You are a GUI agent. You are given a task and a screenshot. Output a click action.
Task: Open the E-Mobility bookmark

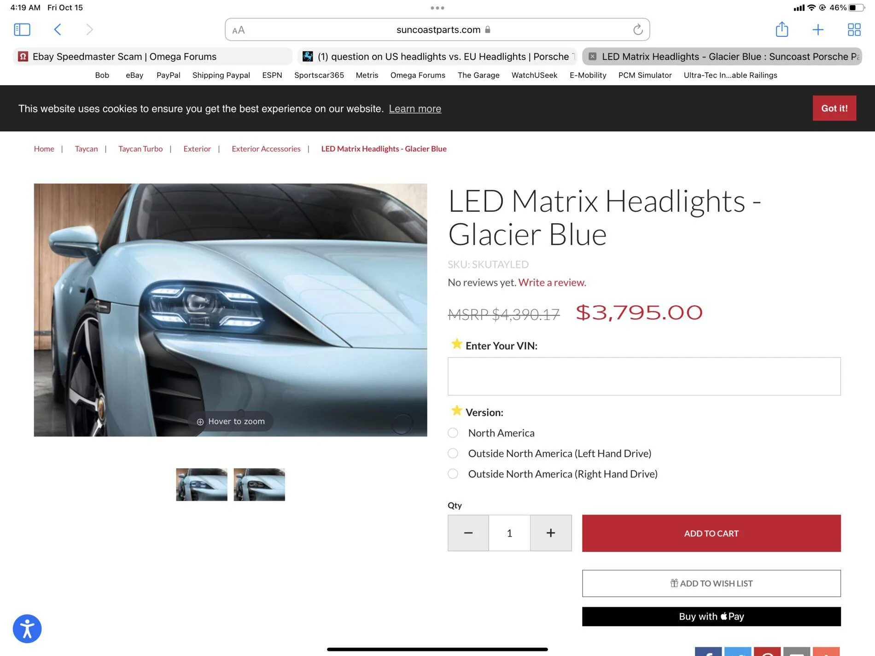pyautogui.click(x=588, y=75)
